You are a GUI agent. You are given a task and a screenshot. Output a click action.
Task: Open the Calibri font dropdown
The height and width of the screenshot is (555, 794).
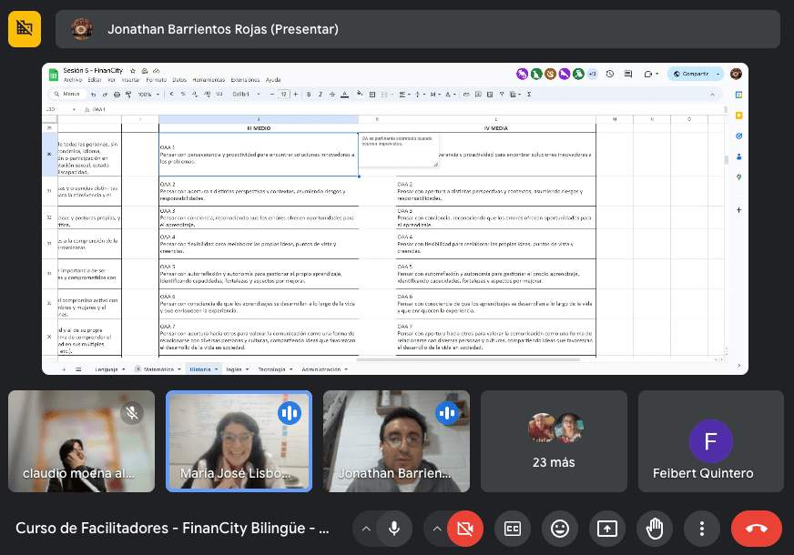[x=247, y=95]
